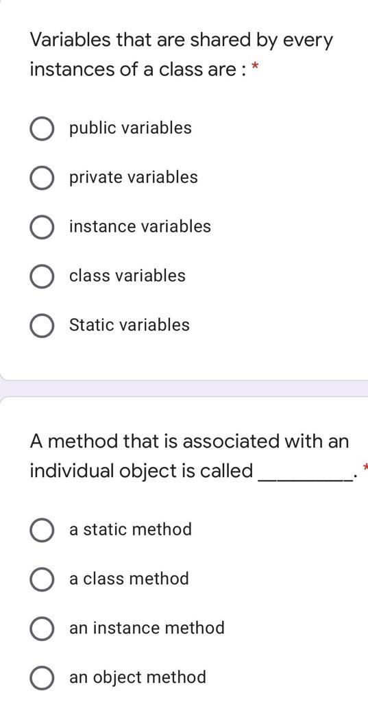Click the 'an instance method' answer text
The height and width of the screenshot is (702, 368).
point(147,628)
